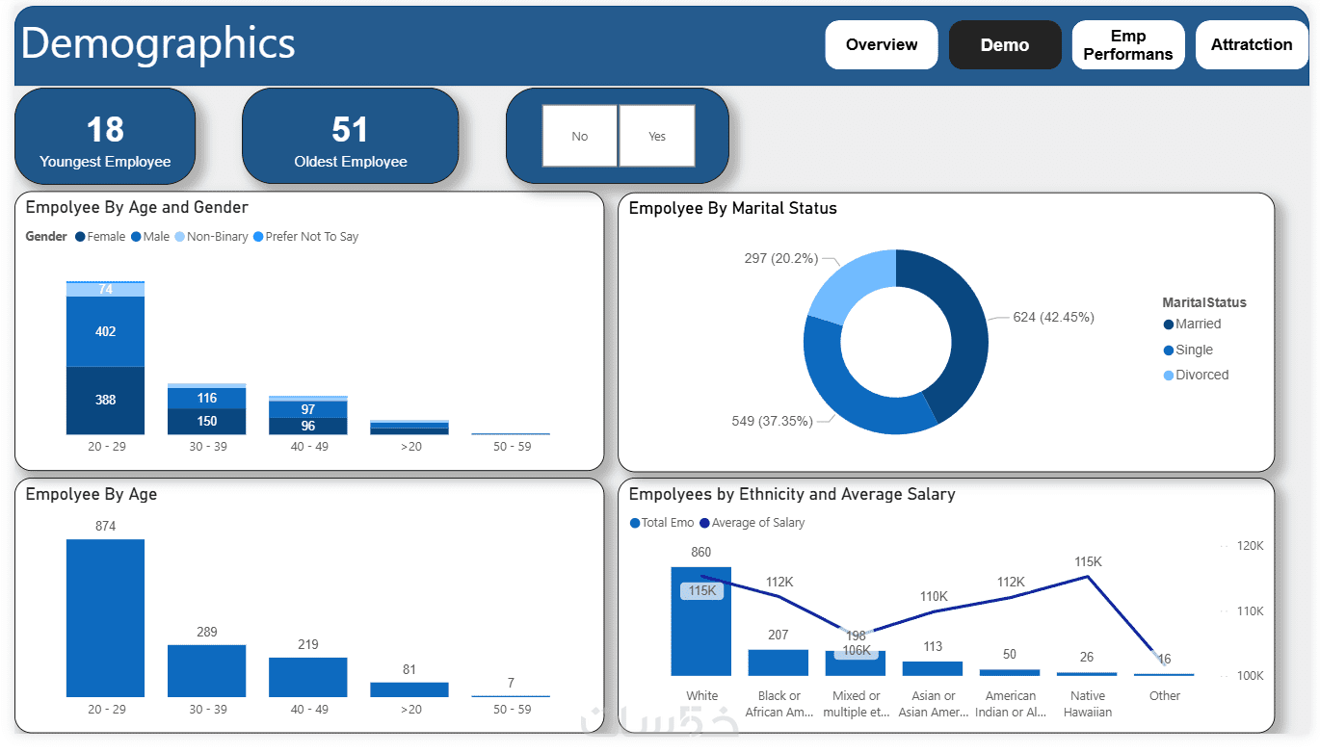Screen dimensions: 1320x753
Task: Click the 549 (37.35%) donut label
Action: (772, 421)
